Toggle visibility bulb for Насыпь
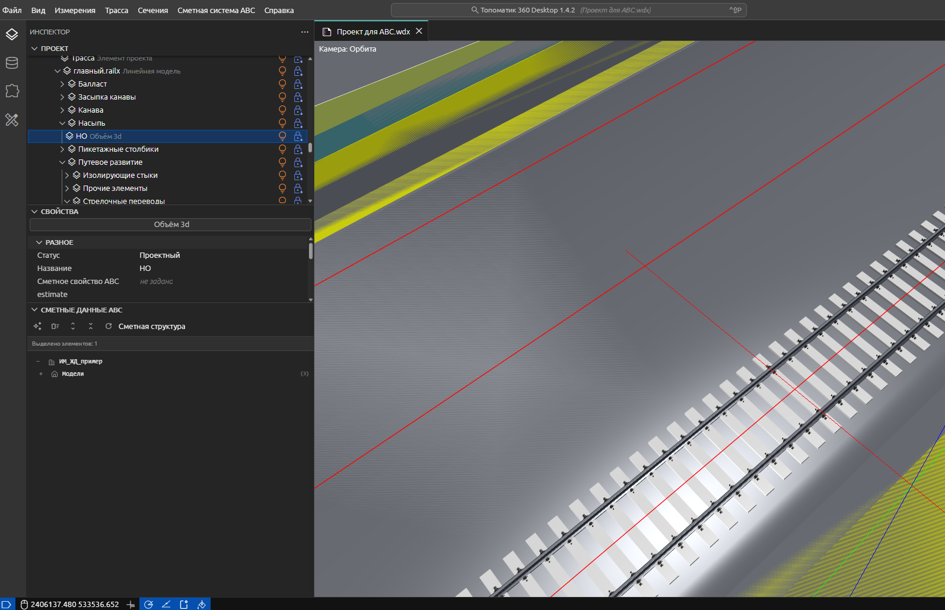 tap(282, 123)
